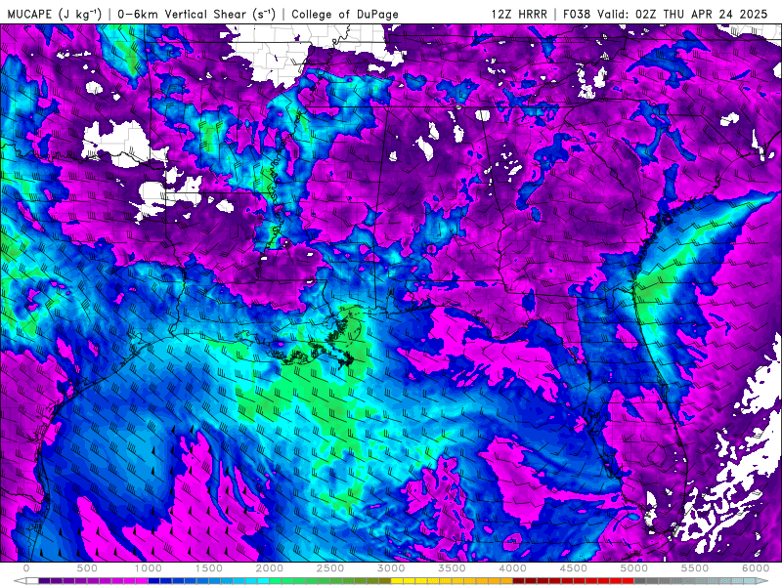Click the 12Z HRRR model run label
Viewport: 782px width, 586px height.
(519, 14)
